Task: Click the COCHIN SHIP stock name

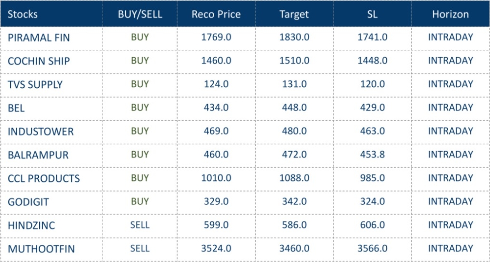Action: click(x=39, y=61)
